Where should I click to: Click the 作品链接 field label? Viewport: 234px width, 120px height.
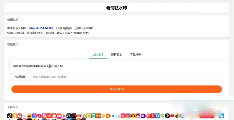click(x=20, y=77)
